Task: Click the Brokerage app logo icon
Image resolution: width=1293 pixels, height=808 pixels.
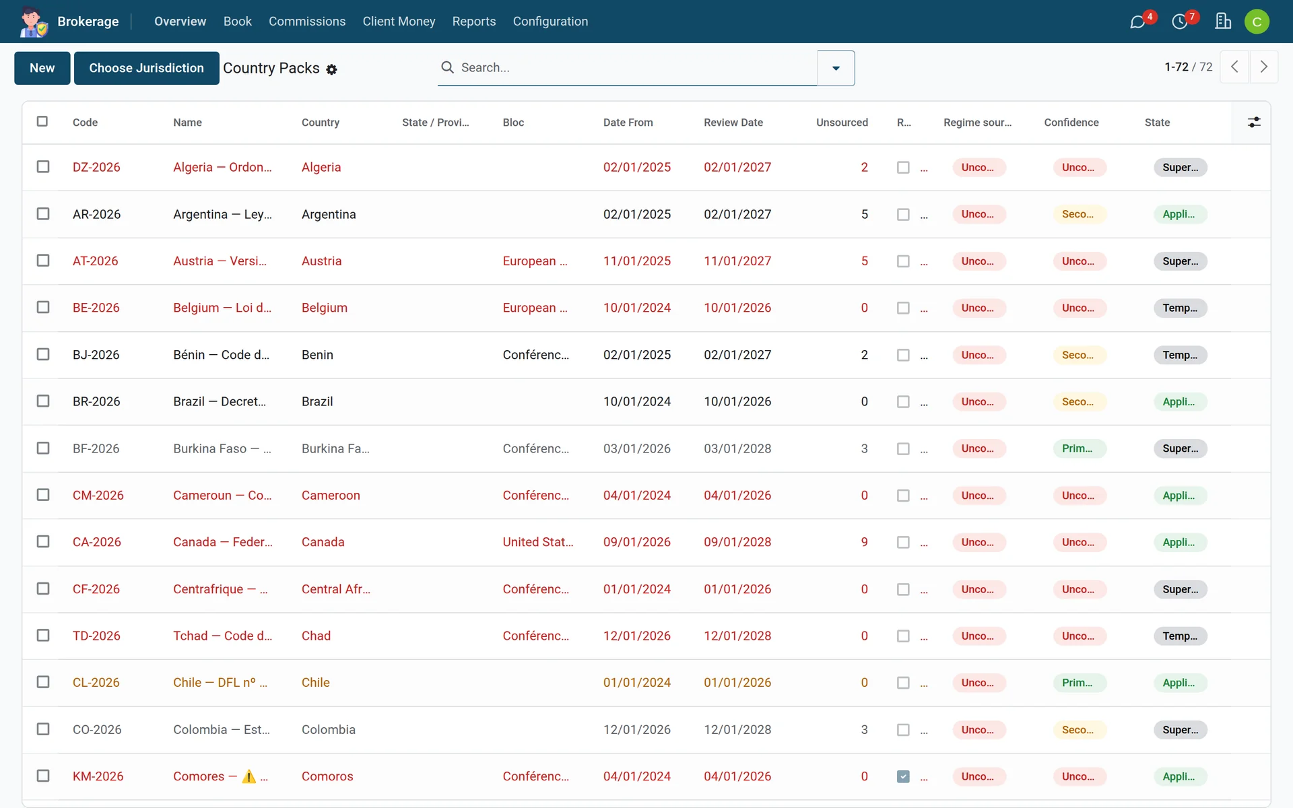Action: coord(33,22)
